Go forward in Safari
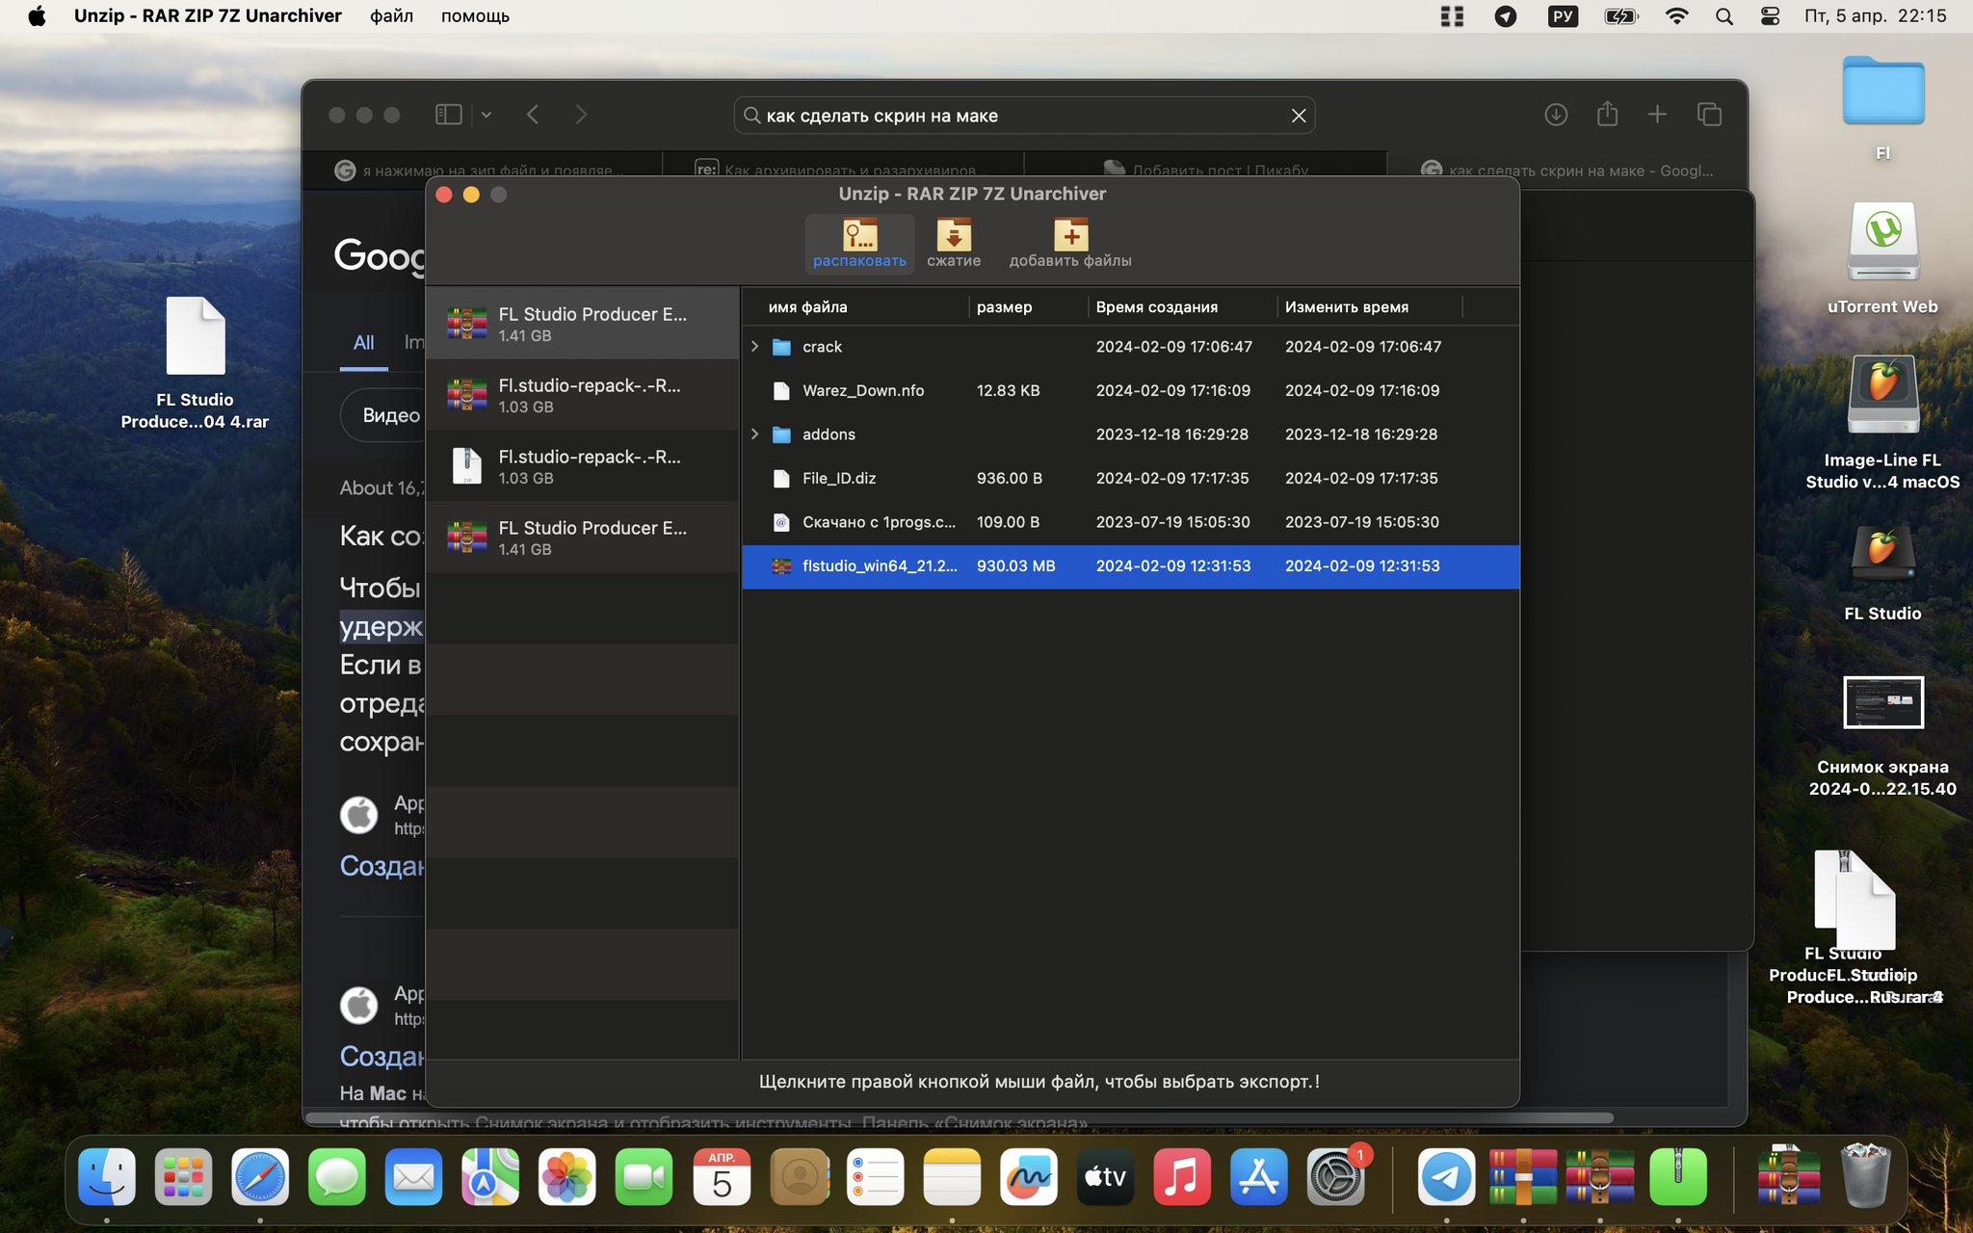 [581, 115]
